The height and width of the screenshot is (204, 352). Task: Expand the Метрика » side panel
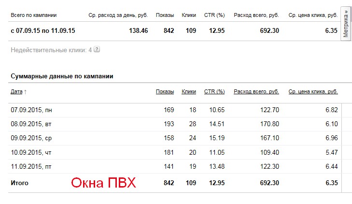click(346, 24)
